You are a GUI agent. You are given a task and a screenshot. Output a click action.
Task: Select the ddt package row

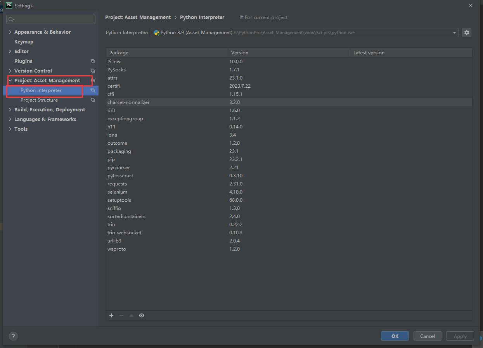[289, 111]
